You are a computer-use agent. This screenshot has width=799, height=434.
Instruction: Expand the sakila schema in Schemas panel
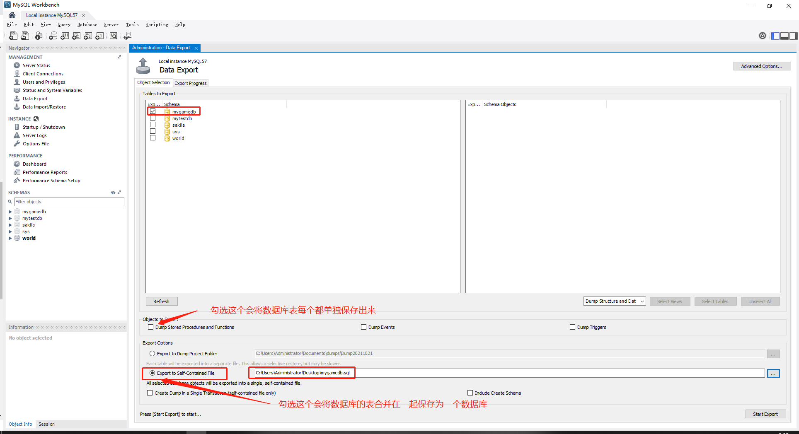(10, 224)
